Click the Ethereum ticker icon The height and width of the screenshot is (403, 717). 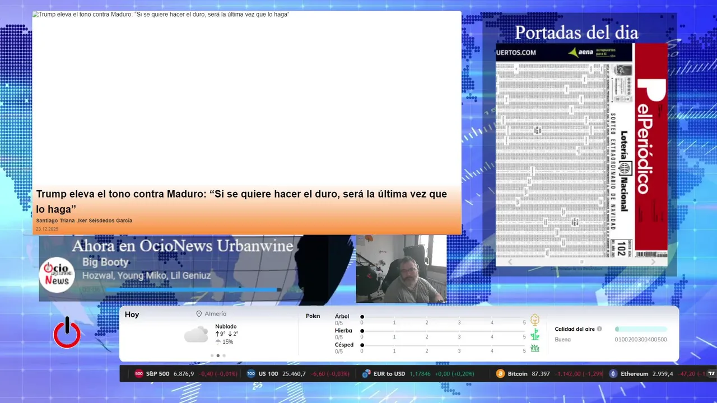pyautogui.click(x=613, y=374)
